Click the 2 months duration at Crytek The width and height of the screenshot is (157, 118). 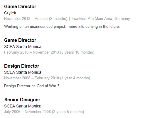click(58, 18)
